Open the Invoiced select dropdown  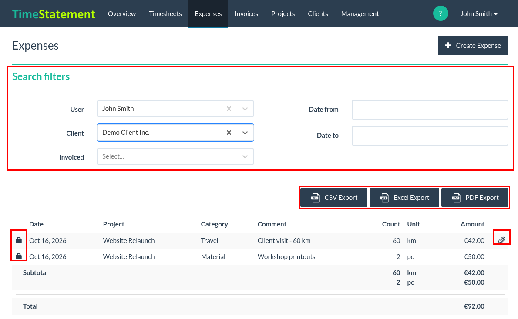click(175, 156)
